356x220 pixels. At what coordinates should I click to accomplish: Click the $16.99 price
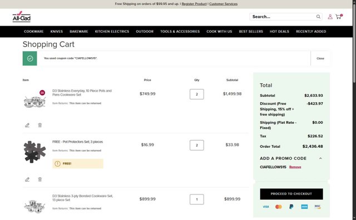click(x=147, y=145)
